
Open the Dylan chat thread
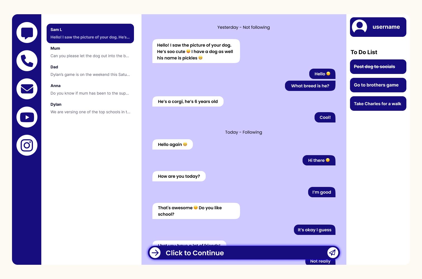(90, 108)
